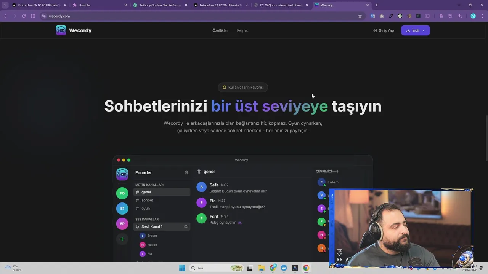Click Ferit's message avatar

click(x=201, y=218)
